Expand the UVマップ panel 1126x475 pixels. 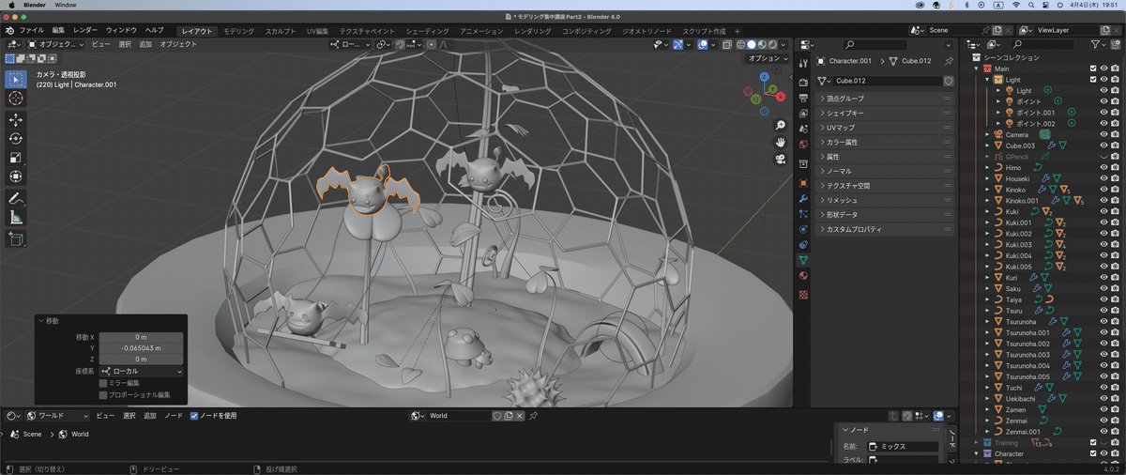[x=885, y=128]
